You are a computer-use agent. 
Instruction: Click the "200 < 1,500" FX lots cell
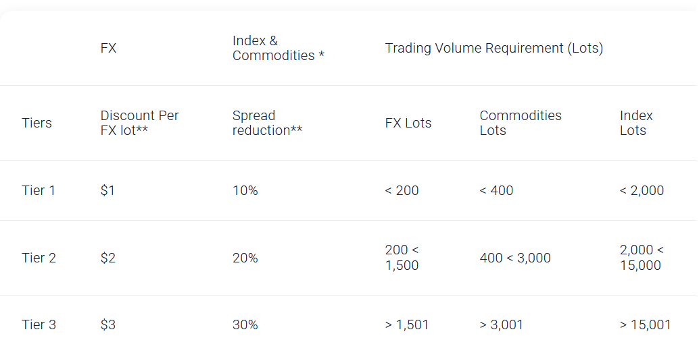[402, 258]
